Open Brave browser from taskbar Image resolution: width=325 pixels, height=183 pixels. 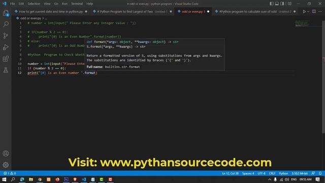click(x=75, y=179)
